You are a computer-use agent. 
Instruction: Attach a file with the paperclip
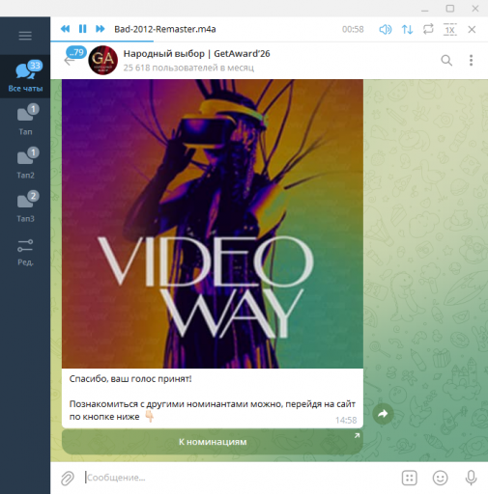click(68, 478)
